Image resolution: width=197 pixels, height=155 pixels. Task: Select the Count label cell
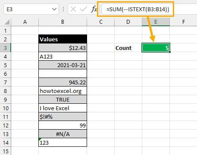click(128, 48)
